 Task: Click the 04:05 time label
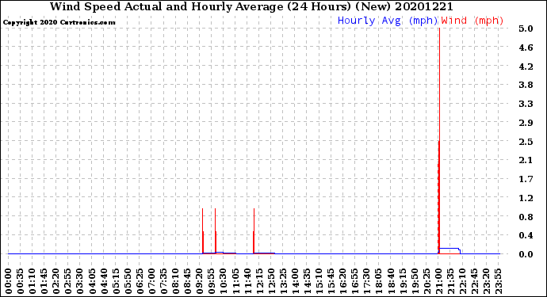(92, 281)
